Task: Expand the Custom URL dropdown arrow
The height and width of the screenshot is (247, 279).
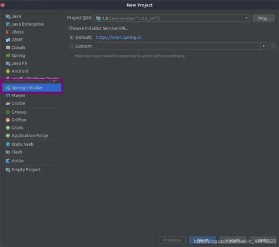Action: pos(264,46)
